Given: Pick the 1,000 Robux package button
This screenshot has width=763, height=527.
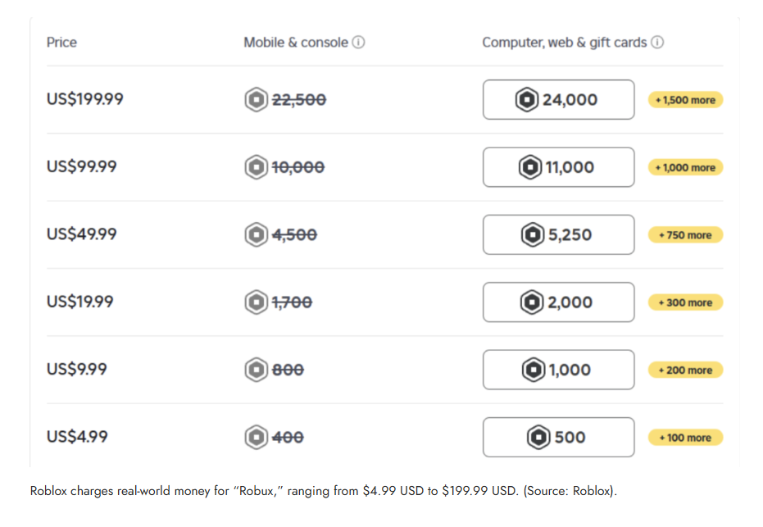Looking at the screenshot, I should [559, 370].
